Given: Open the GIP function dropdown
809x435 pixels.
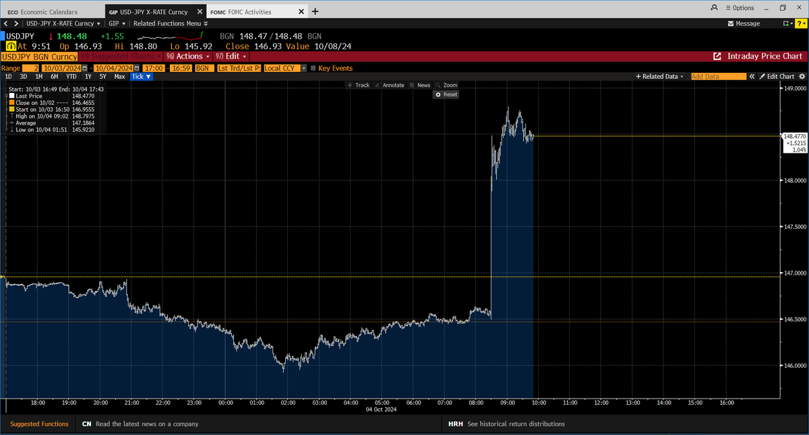Looking at the screenshot, I should point(118,23).
